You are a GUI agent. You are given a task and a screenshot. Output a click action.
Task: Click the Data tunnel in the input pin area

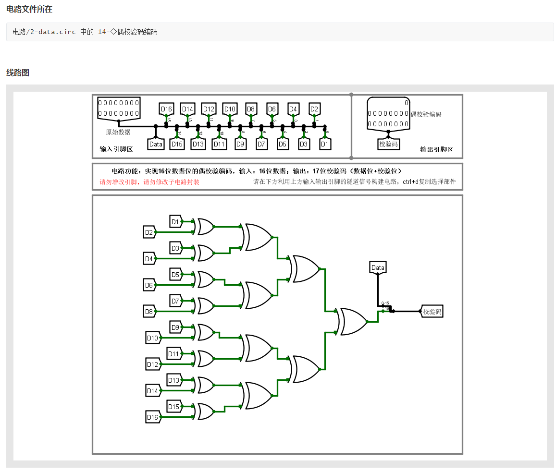click(x=156, y=144)
